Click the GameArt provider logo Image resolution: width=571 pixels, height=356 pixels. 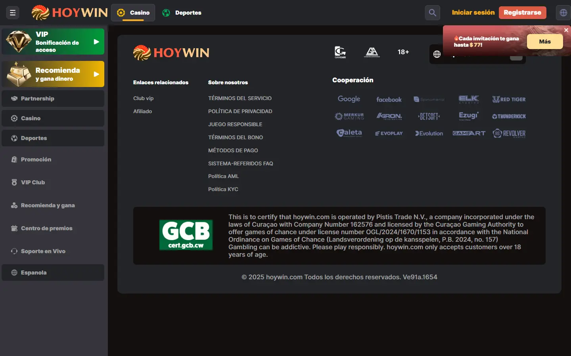coord(469,133)
